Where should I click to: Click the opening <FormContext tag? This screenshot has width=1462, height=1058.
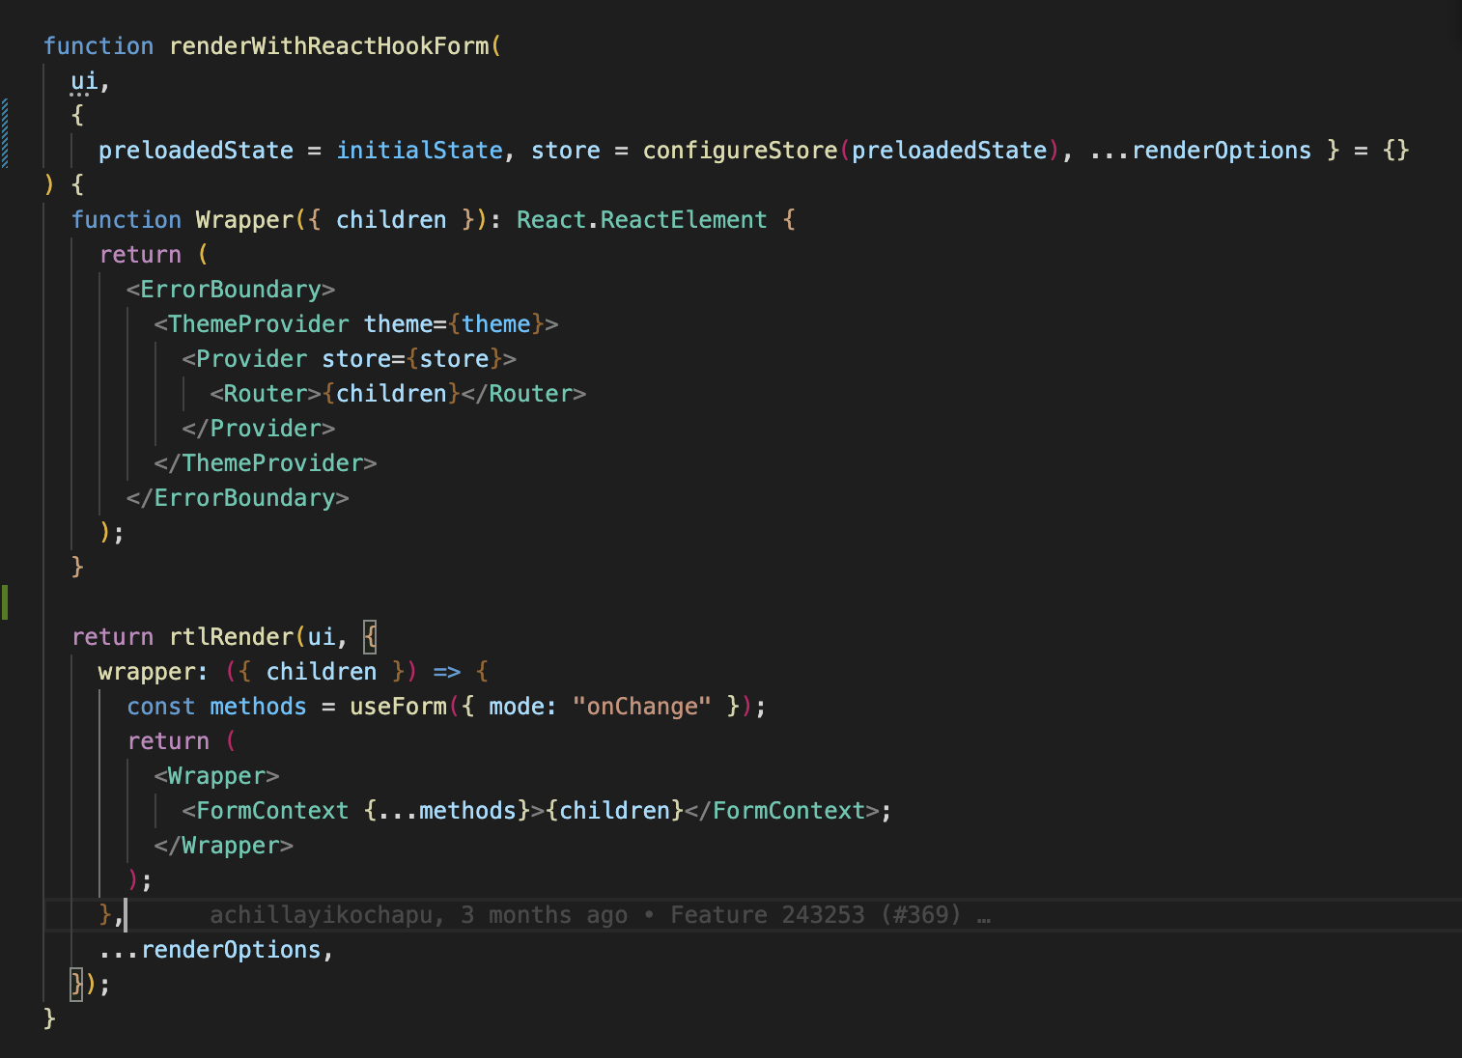pos(266,811)
